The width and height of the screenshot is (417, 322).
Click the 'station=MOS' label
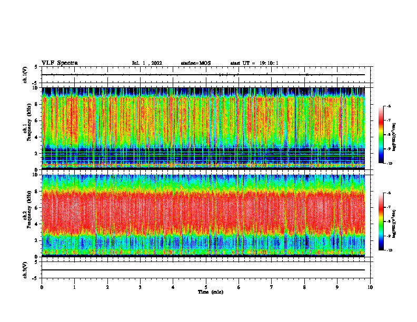pyautogui.click(x=196, y=63)
